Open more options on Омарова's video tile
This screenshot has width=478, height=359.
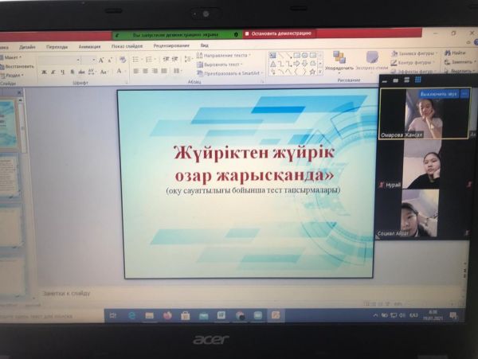pos(464,94)
